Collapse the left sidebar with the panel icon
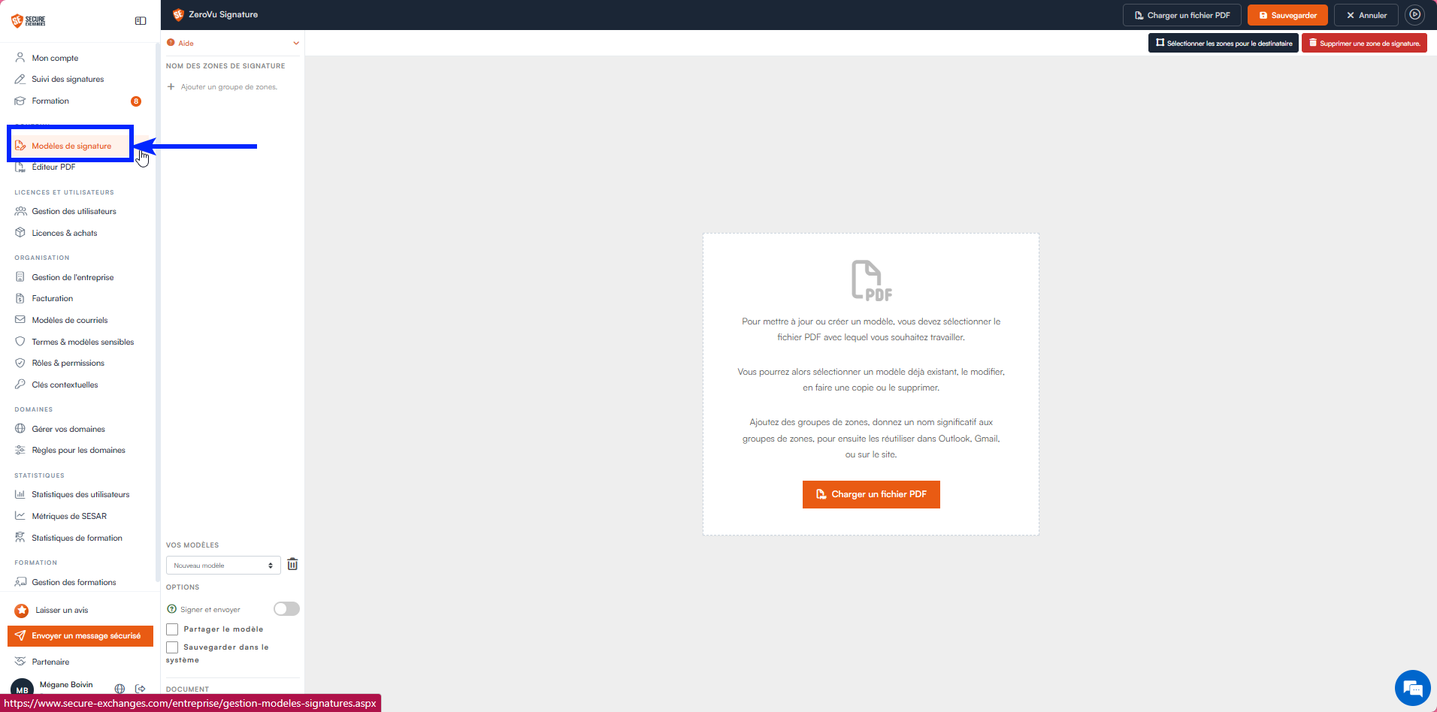Image resolution: width=1437 pixels, height=712 pixels. [x=141, y=21]
